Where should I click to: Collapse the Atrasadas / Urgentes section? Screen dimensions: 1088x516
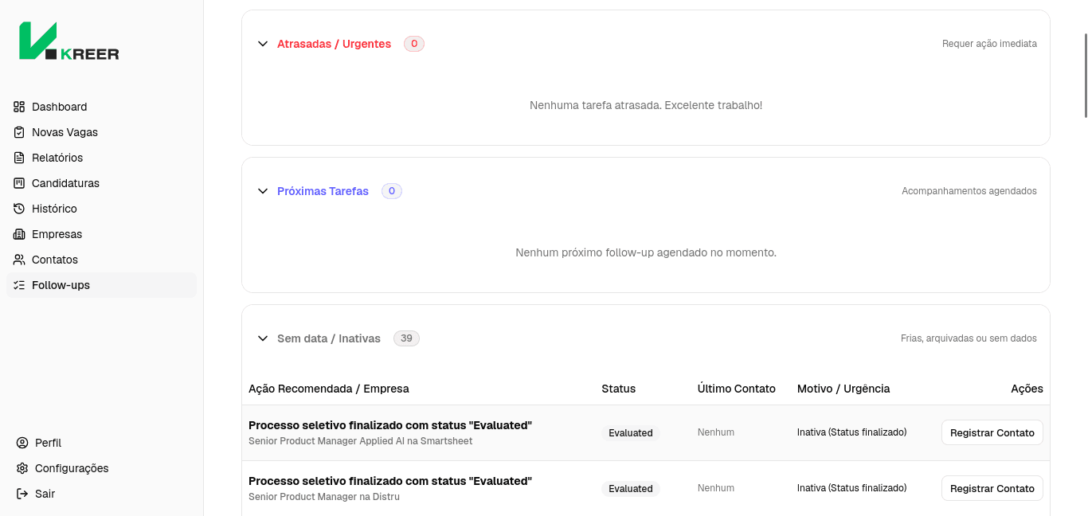coord(263,44)
